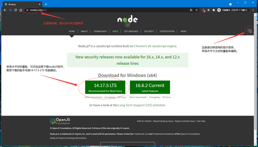
Task: Click Report website issue footer link
Action: pos(185,121)
